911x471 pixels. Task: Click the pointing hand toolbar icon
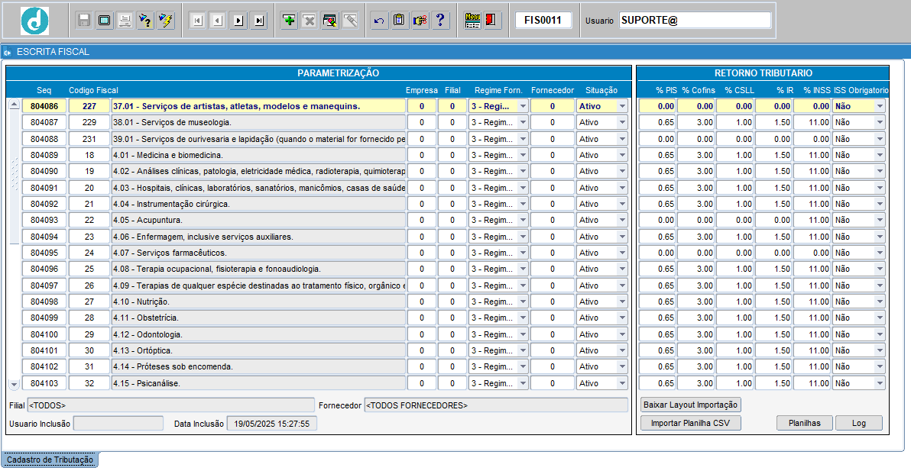tap(420, 21)
